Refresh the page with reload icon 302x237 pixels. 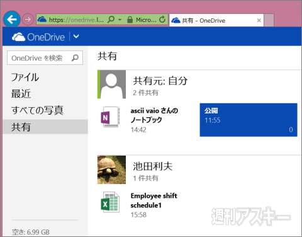(x=162, y=20)
